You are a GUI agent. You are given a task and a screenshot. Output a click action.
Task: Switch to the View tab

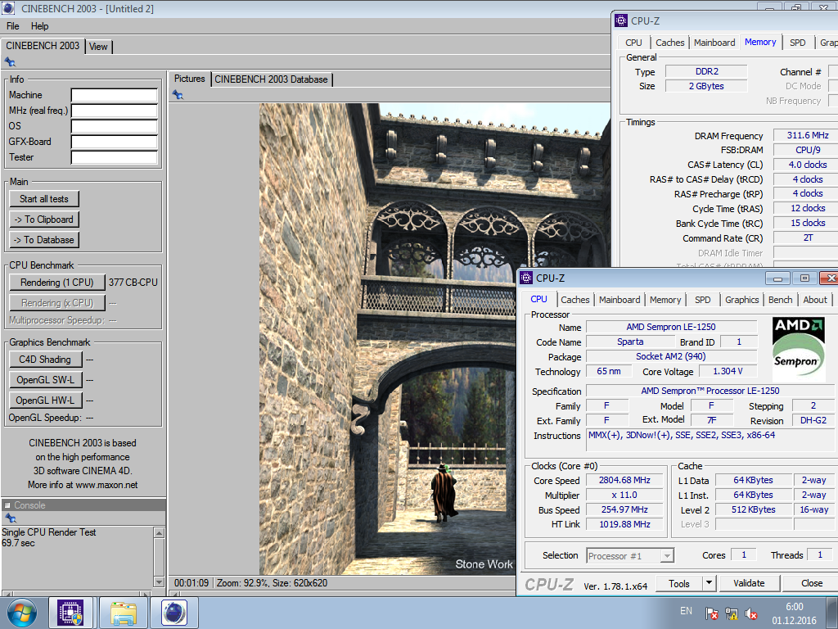(98, 47)
